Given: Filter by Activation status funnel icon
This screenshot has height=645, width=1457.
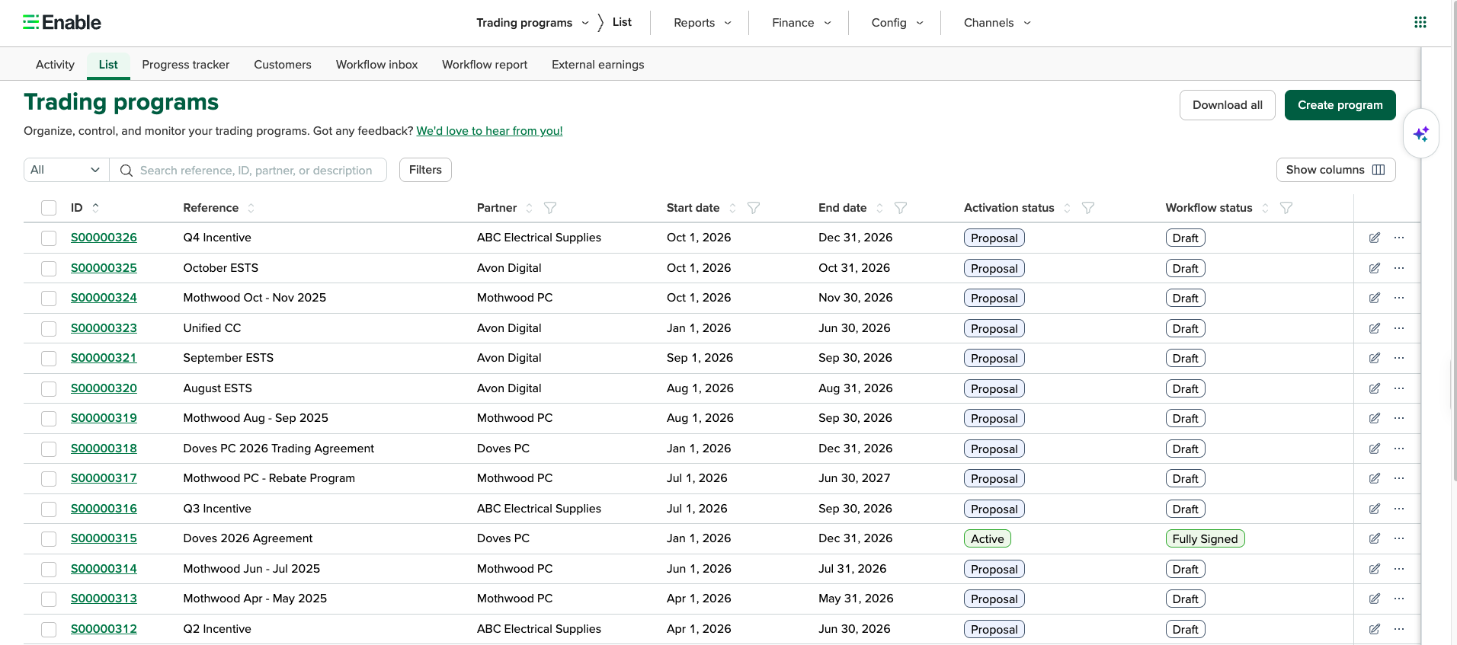Looking at the screenshot, I should pos(1088,208).
